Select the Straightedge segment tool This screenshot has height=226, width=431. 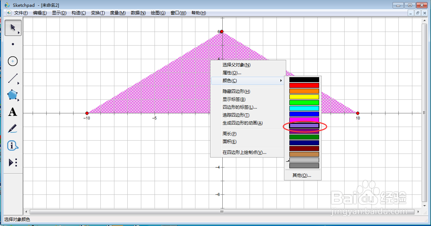click(x=13, y=78)
